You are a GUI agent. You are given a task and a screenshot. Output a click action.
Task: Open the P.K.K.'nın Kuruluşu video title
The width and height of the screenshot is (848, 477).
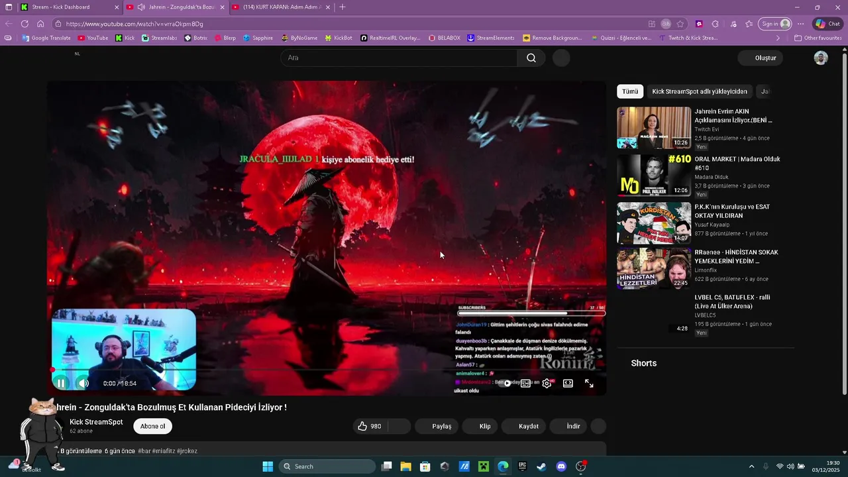click(x=732, y=211)
